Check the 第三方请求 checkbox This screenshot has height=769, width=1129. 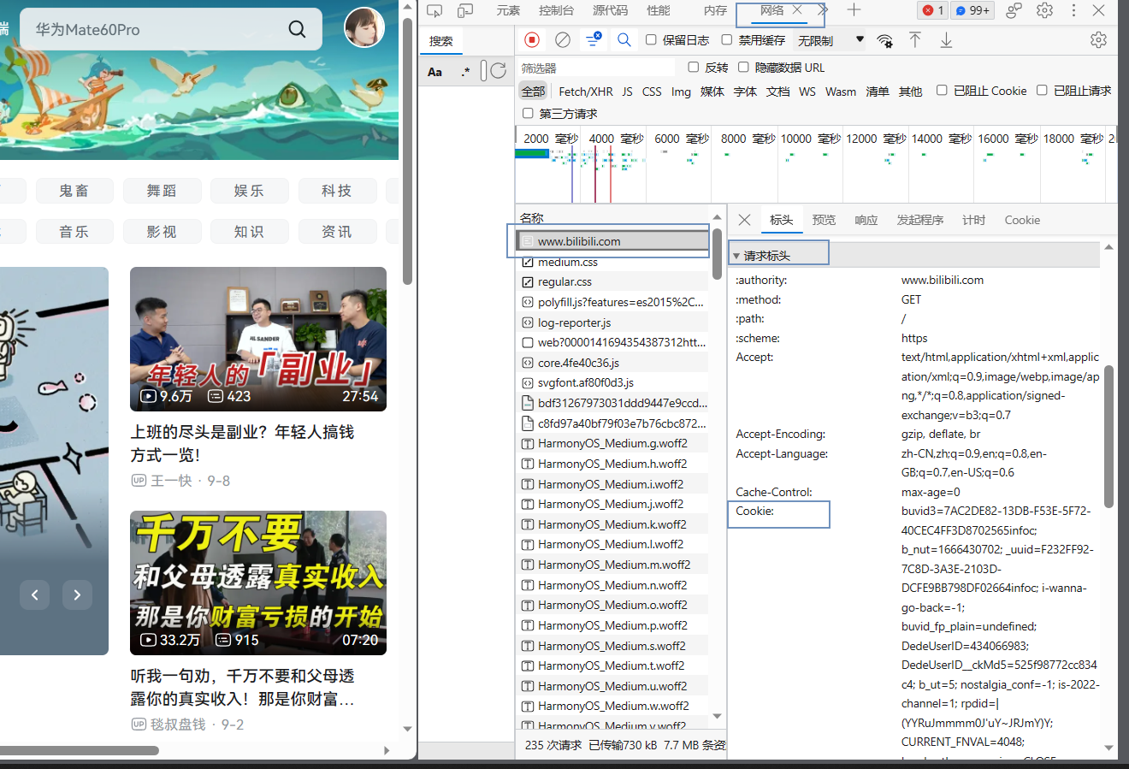528,113
